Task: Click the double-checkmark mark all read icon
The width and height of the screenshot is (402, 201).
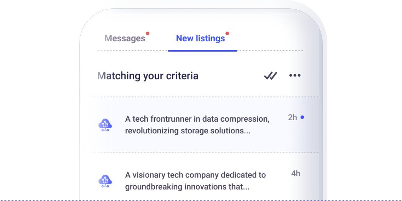Action: [x=271, y=76]
